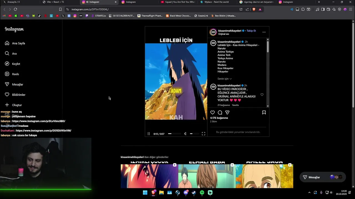Switch to the Anasayfa / X tab
Screen dimensions: 355x199
coord(19,2)
